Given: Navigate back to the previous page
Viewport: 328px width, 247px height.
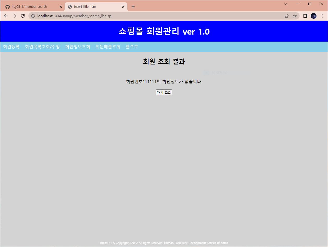Looking at the screenshot, I should coord(6,16).
